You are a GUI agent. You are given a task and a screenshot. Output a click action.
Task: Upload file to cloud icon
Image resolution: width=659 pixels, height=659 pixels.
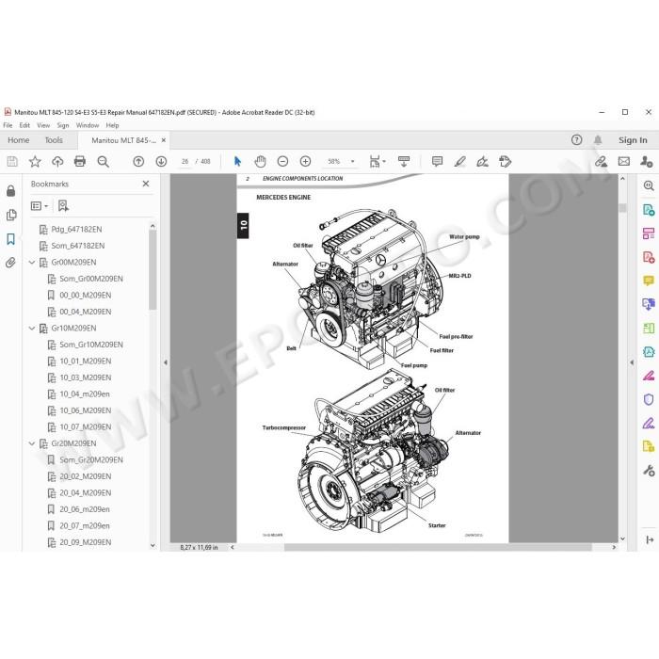(x=57, y=161)
